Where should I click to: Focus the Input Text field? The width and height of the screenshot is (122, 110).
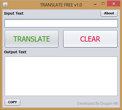click(x=61, y=23)
